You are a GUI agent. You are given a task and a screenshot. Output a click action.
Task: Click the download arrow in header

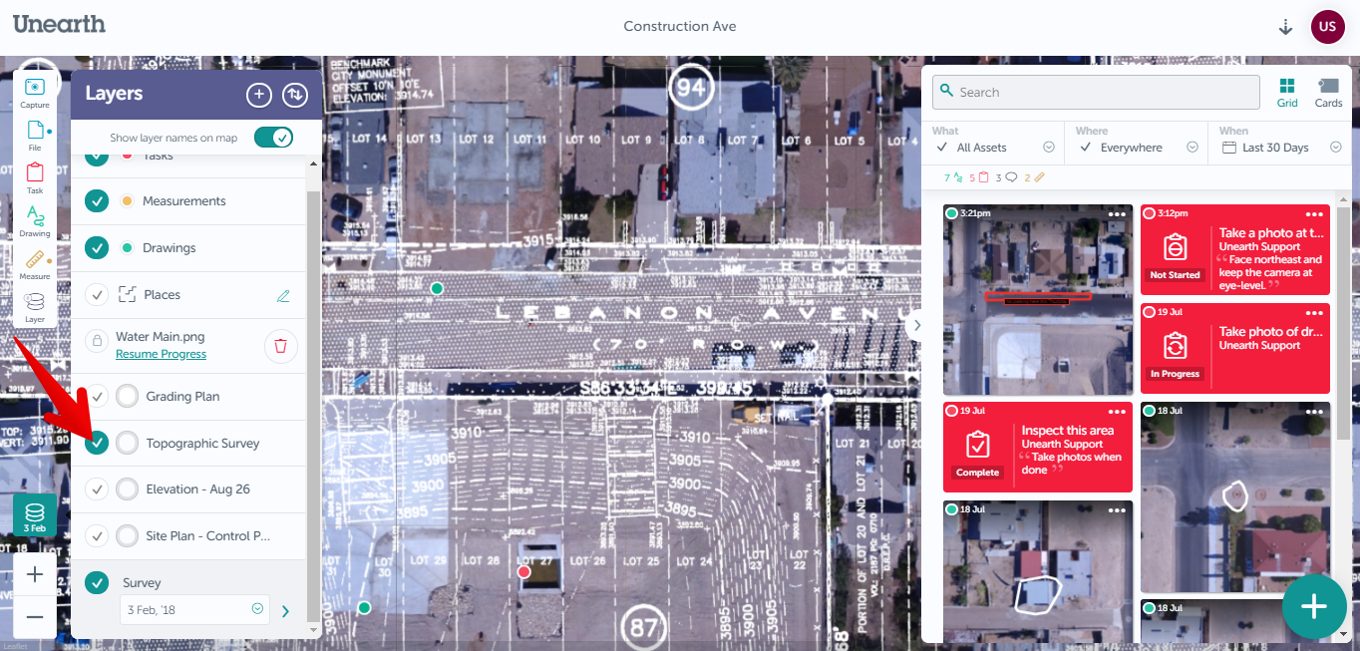pyautogui.click(x=1285, y=27)
